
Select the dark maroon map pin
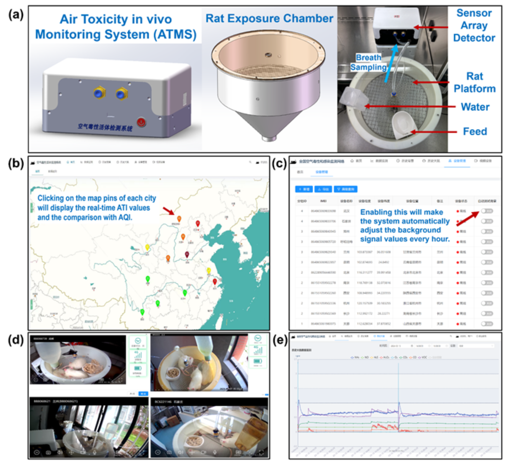[x=187, y=254]
